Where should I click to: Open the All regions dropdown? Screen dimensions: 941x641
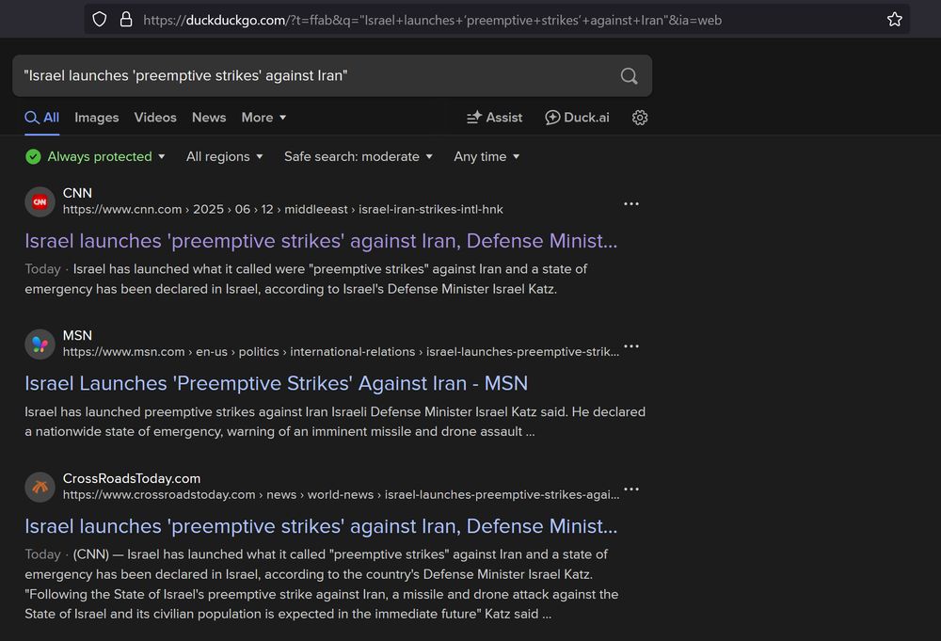pyautogui.click(x=225, y=156)
